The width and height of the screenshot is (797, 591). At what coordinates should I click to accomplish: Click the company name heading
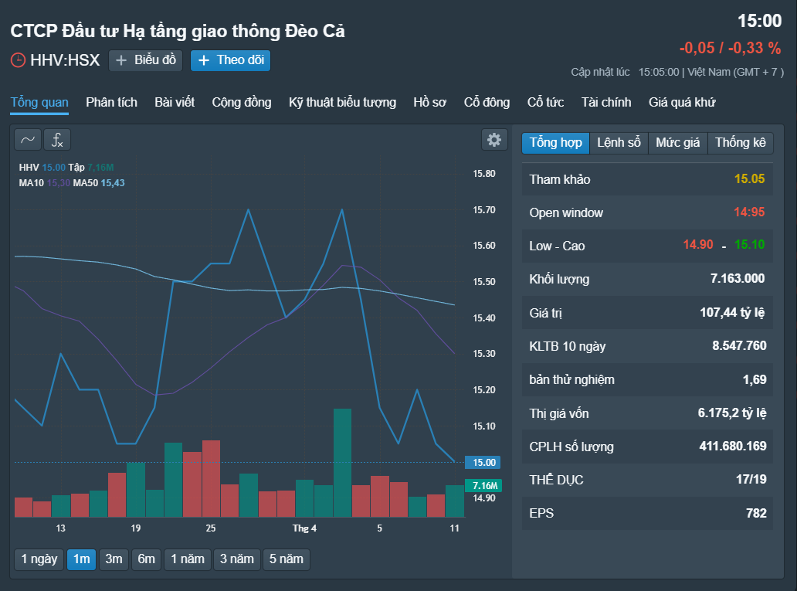point(178,31)
